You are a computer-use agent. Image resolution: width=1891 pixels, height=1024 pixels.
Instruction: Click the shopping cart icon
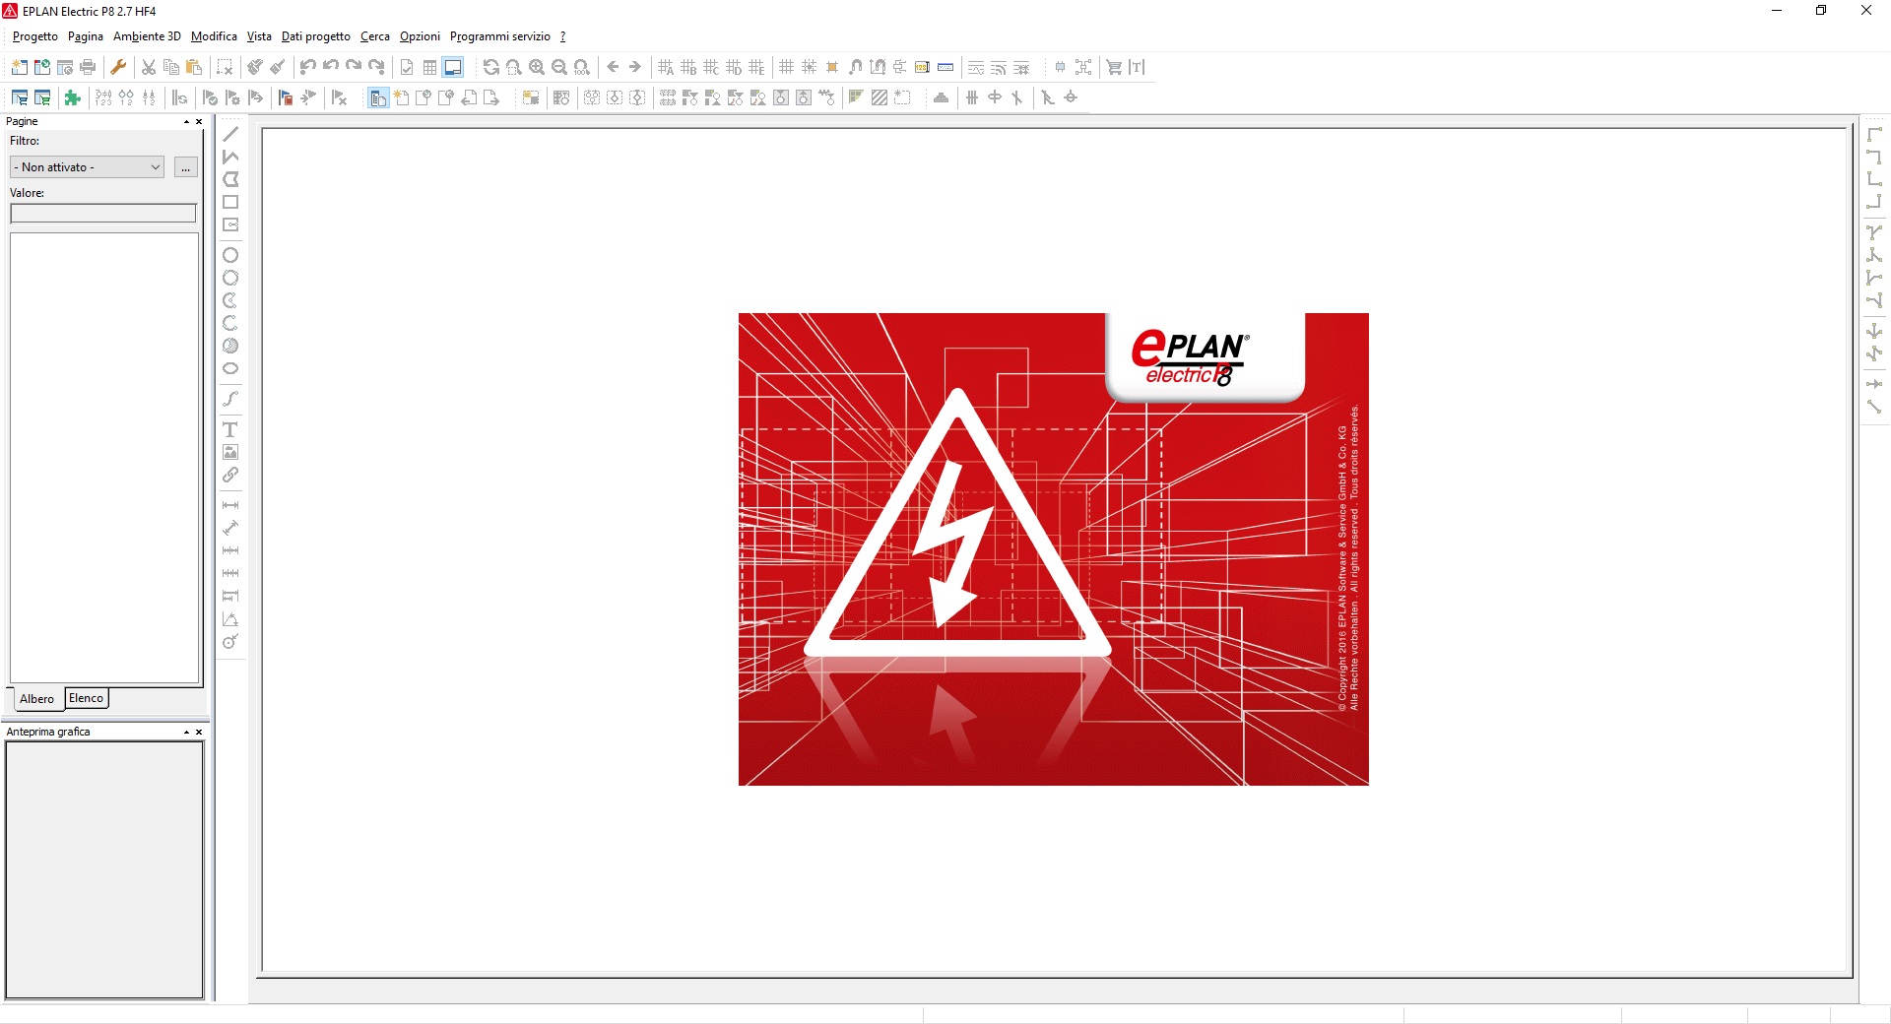click(x=1114, y=67)
